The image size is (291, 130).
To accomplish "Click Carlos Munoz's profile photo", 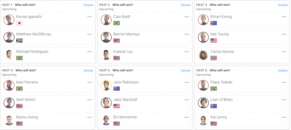I will (203, 54).
